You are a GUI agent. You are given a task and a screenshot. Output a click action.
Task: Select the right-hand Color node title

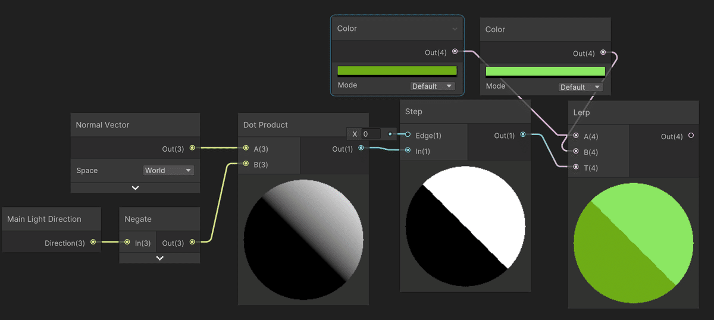[x=495, y=29]
